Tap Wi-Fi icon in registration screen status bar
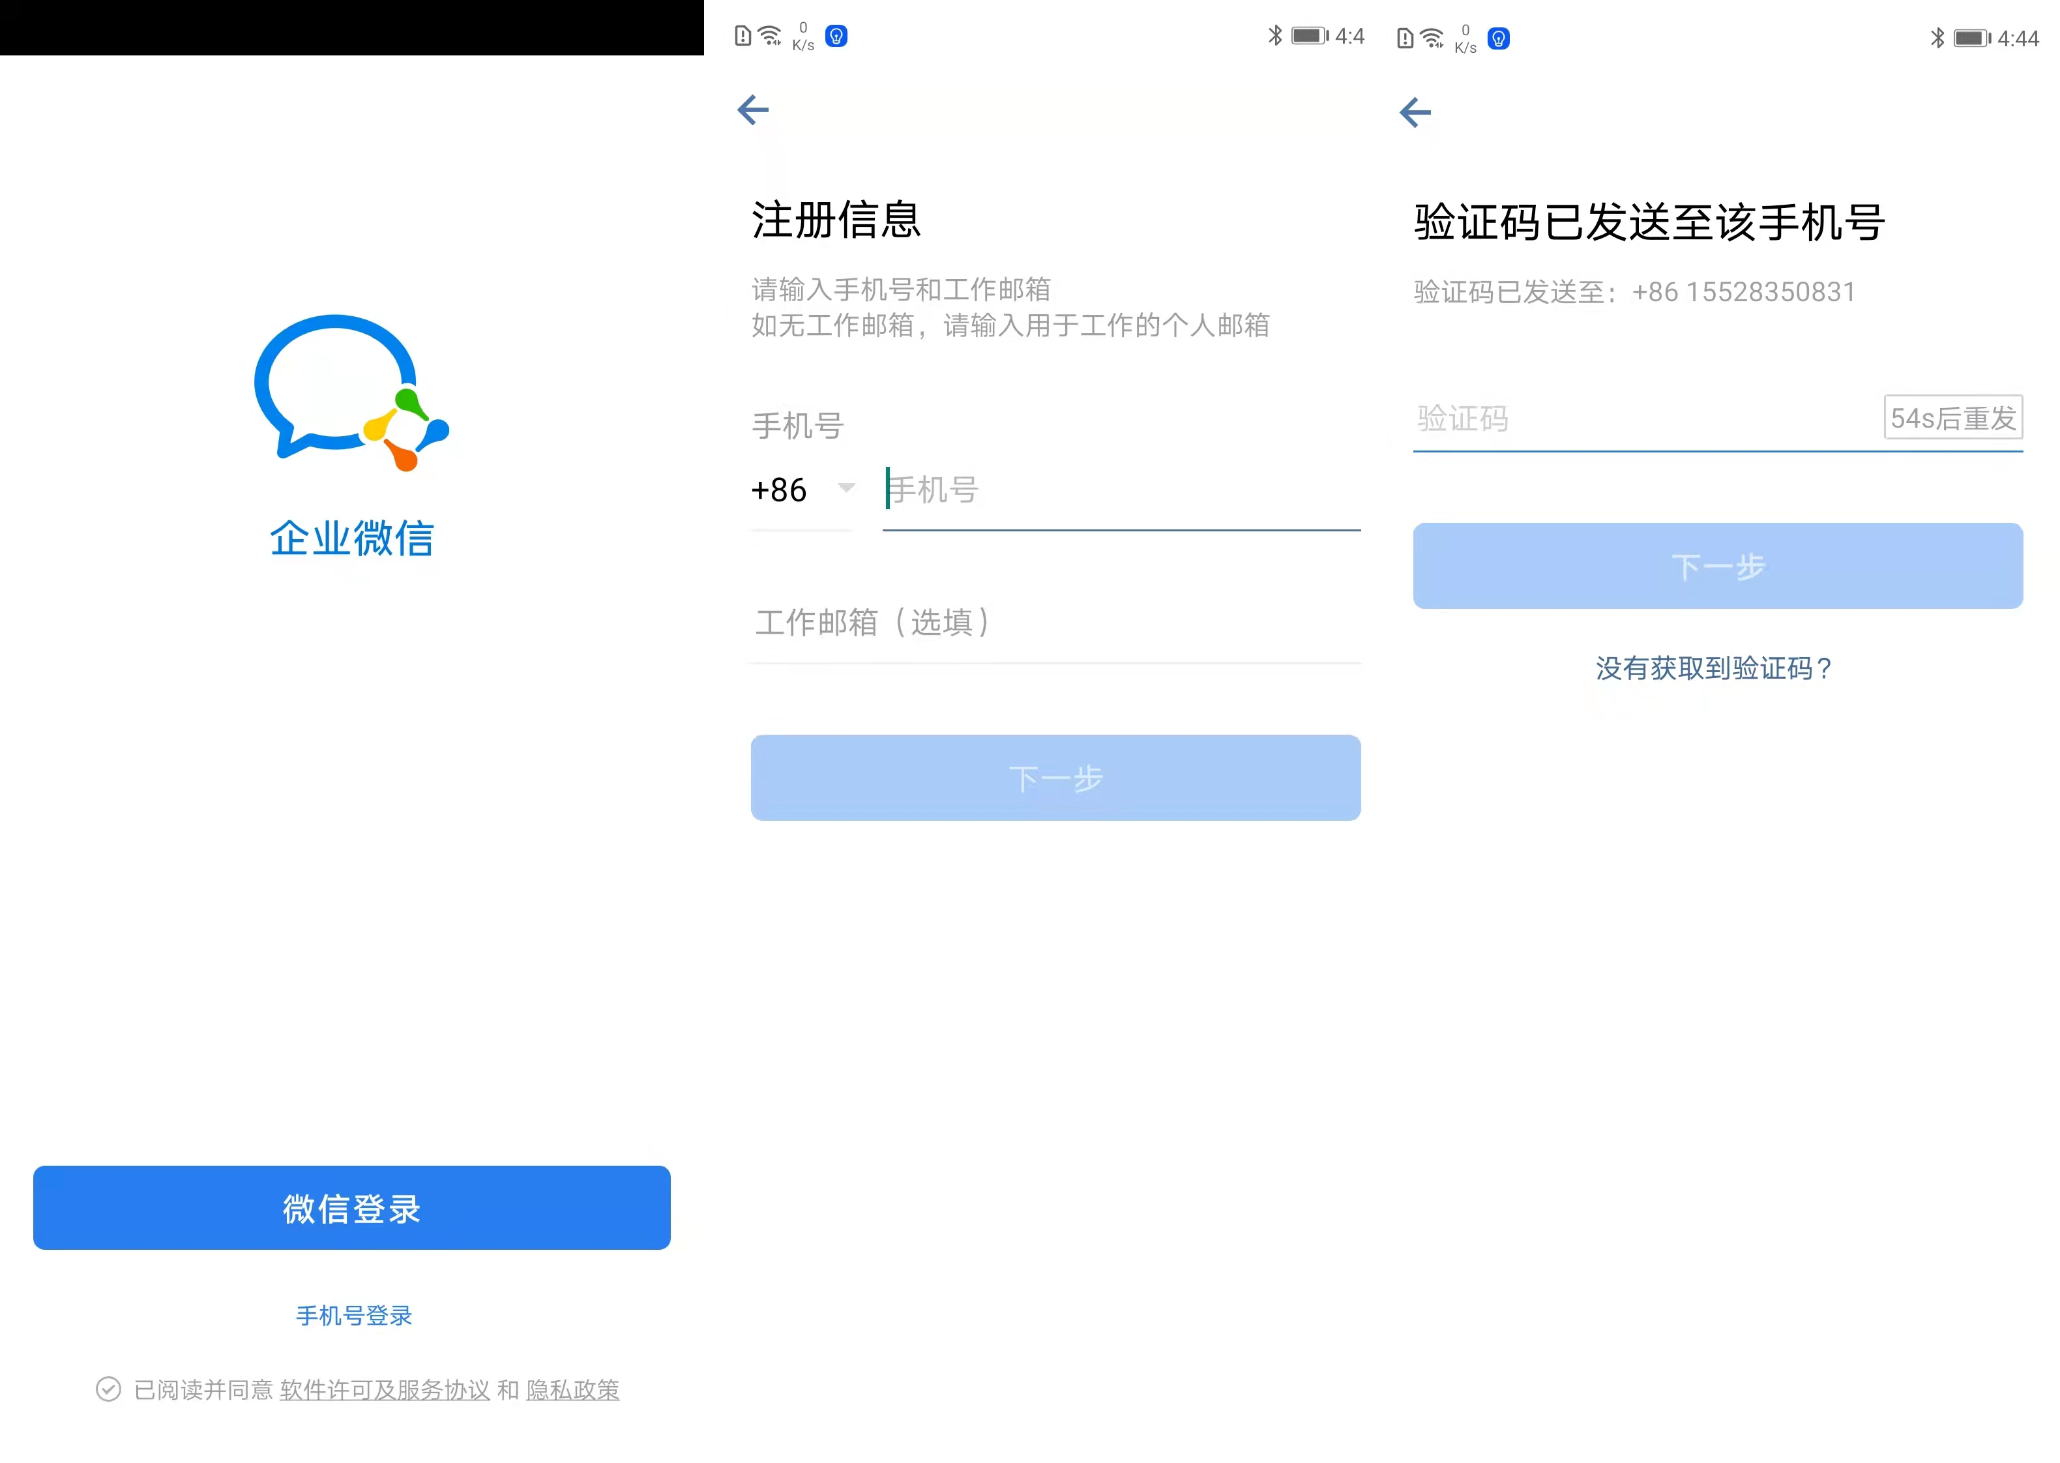2060x1463 pixels. pyautogui.click(x=770, y=35)
